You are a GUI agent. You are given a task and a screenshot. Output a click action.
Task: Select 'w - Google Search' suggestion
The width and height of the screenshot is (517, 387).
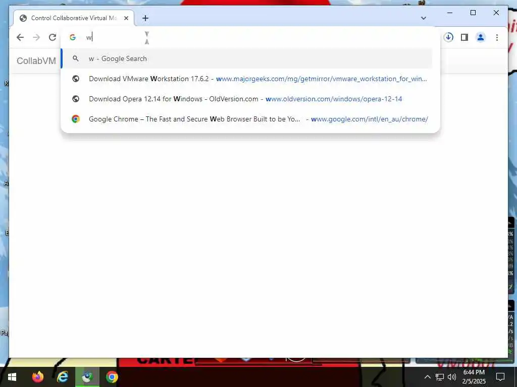coord(247,58)
